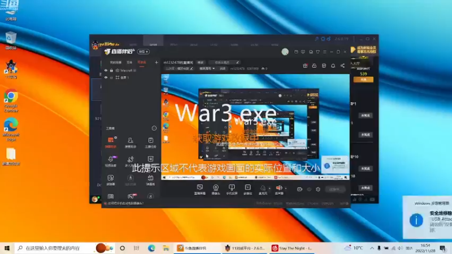This screenshot has width=452, height=254.
Task: Add a new scene with plus icon
Action: click(x=157, y=62)
